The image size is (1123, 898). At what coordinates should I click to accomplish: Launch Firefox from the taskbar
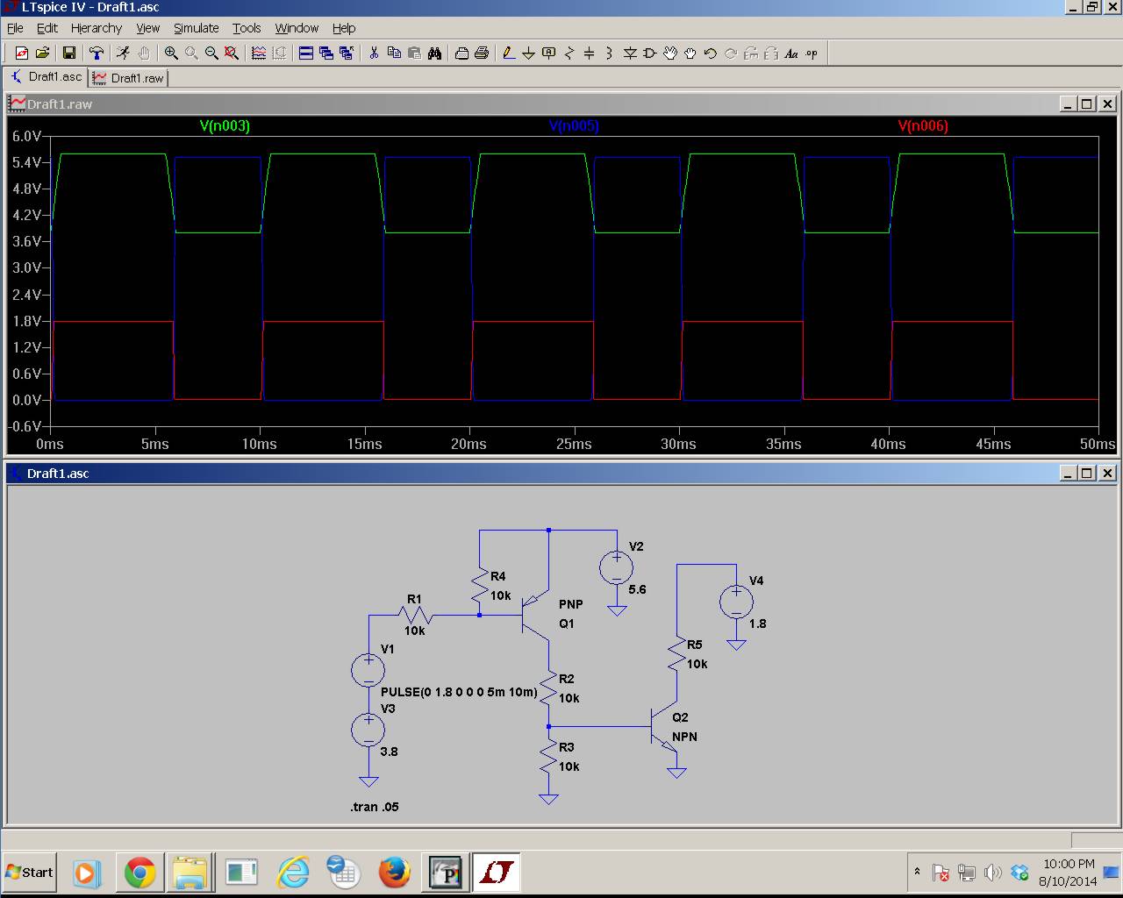click(x=394, y=873)
